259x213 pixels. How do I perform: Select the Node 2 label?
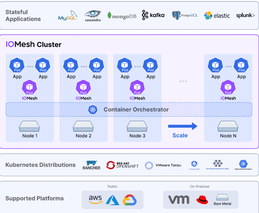pyautogui.click(x=83, y=136)
